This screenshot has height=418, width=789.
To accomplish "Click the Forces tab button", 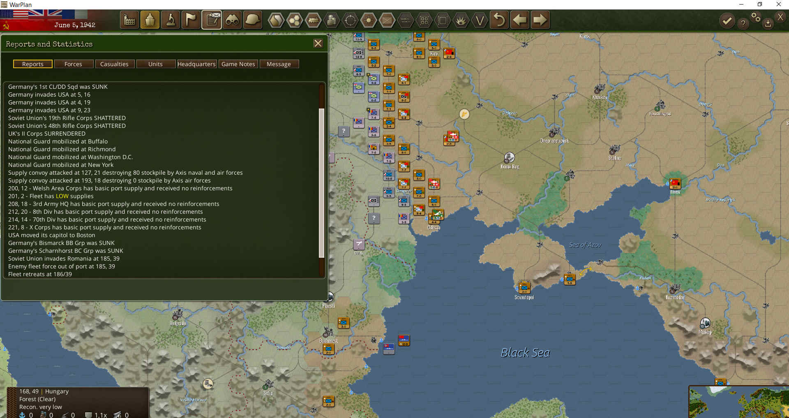I will click(x=73, y=64).
